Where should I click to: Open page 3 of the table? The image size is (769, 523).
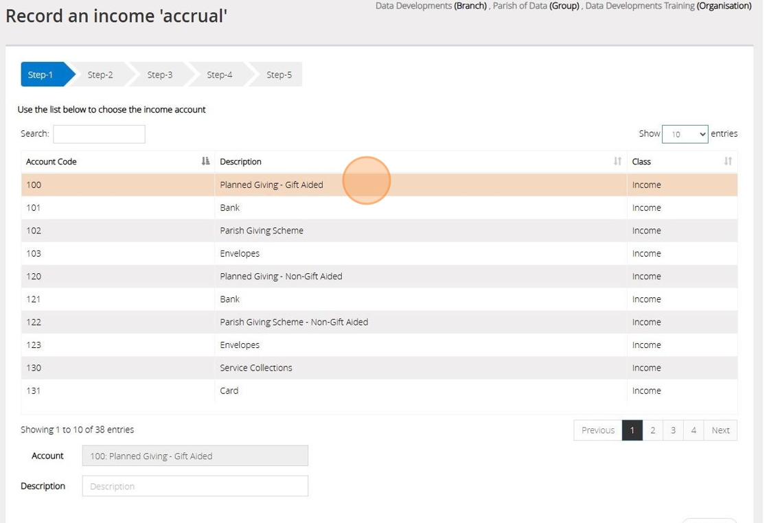click(x=673, y=430)
